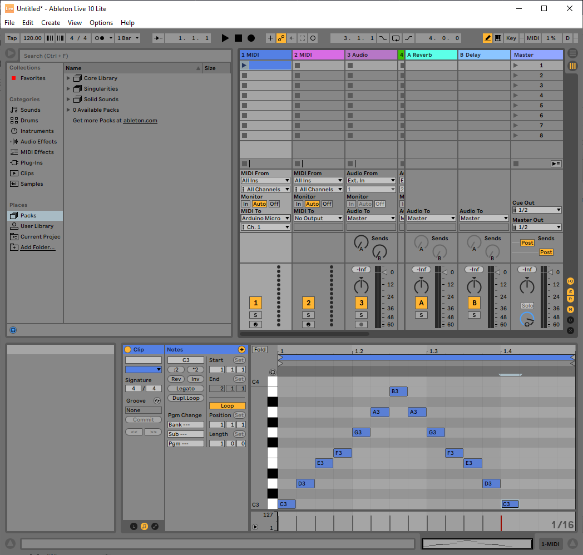583x555 pixels.
Task: Open Arduino Micro MIDI To dropdown
Action: tap(265, 218)
